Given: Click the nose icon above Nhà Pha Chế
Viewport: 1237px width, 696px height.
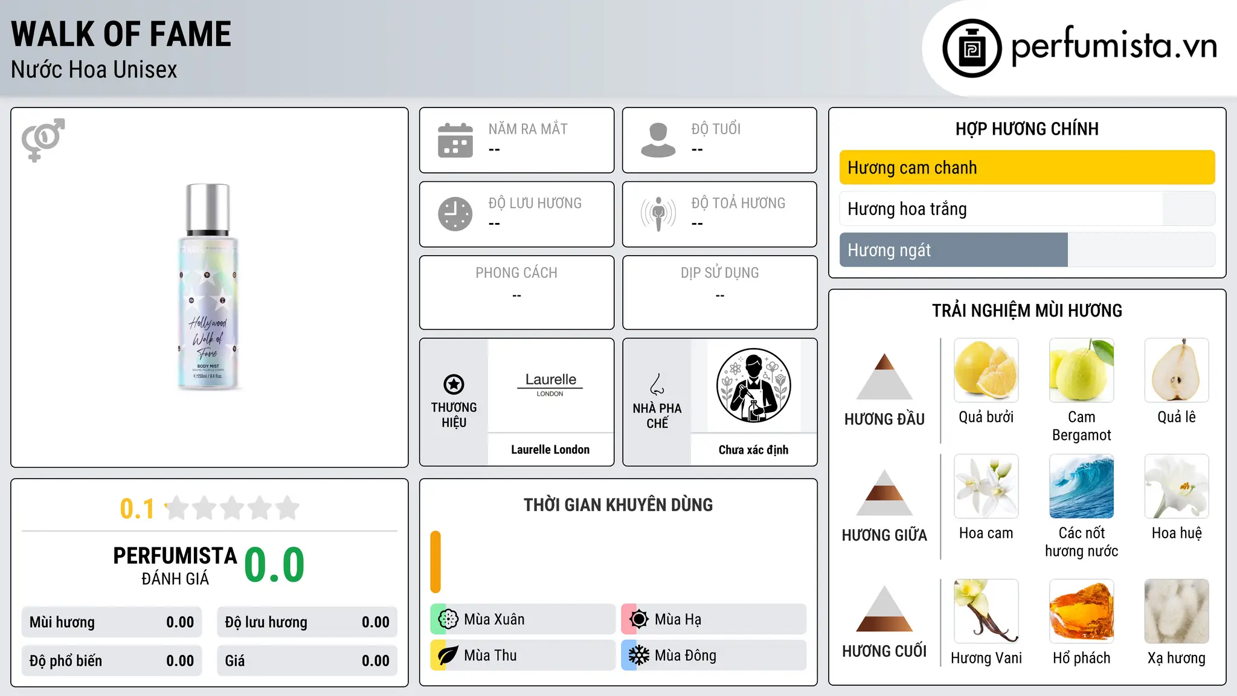Looking at the screenshot, I should 657,384.
